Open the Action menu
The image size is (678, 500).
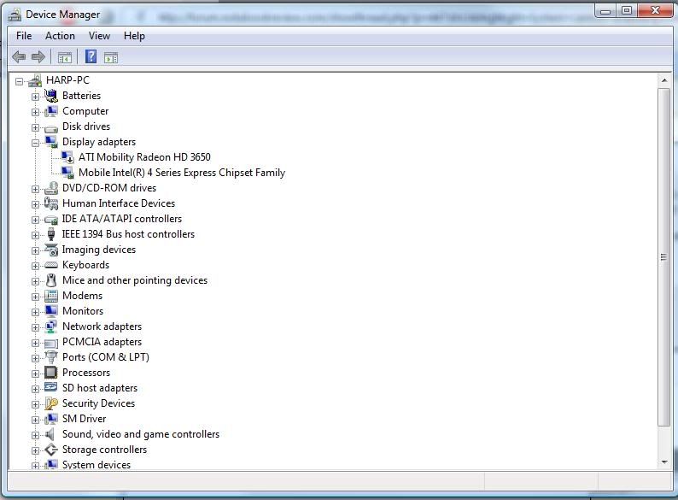point(60,36)
